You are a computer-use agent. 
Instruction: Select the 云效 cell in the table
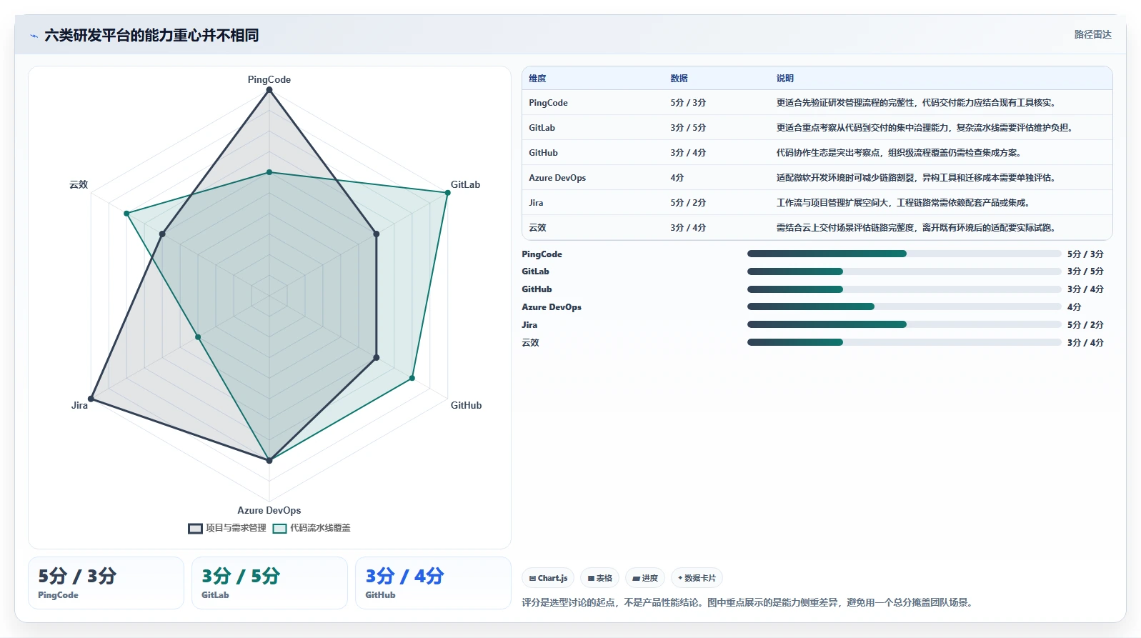(x=537, y=228)
